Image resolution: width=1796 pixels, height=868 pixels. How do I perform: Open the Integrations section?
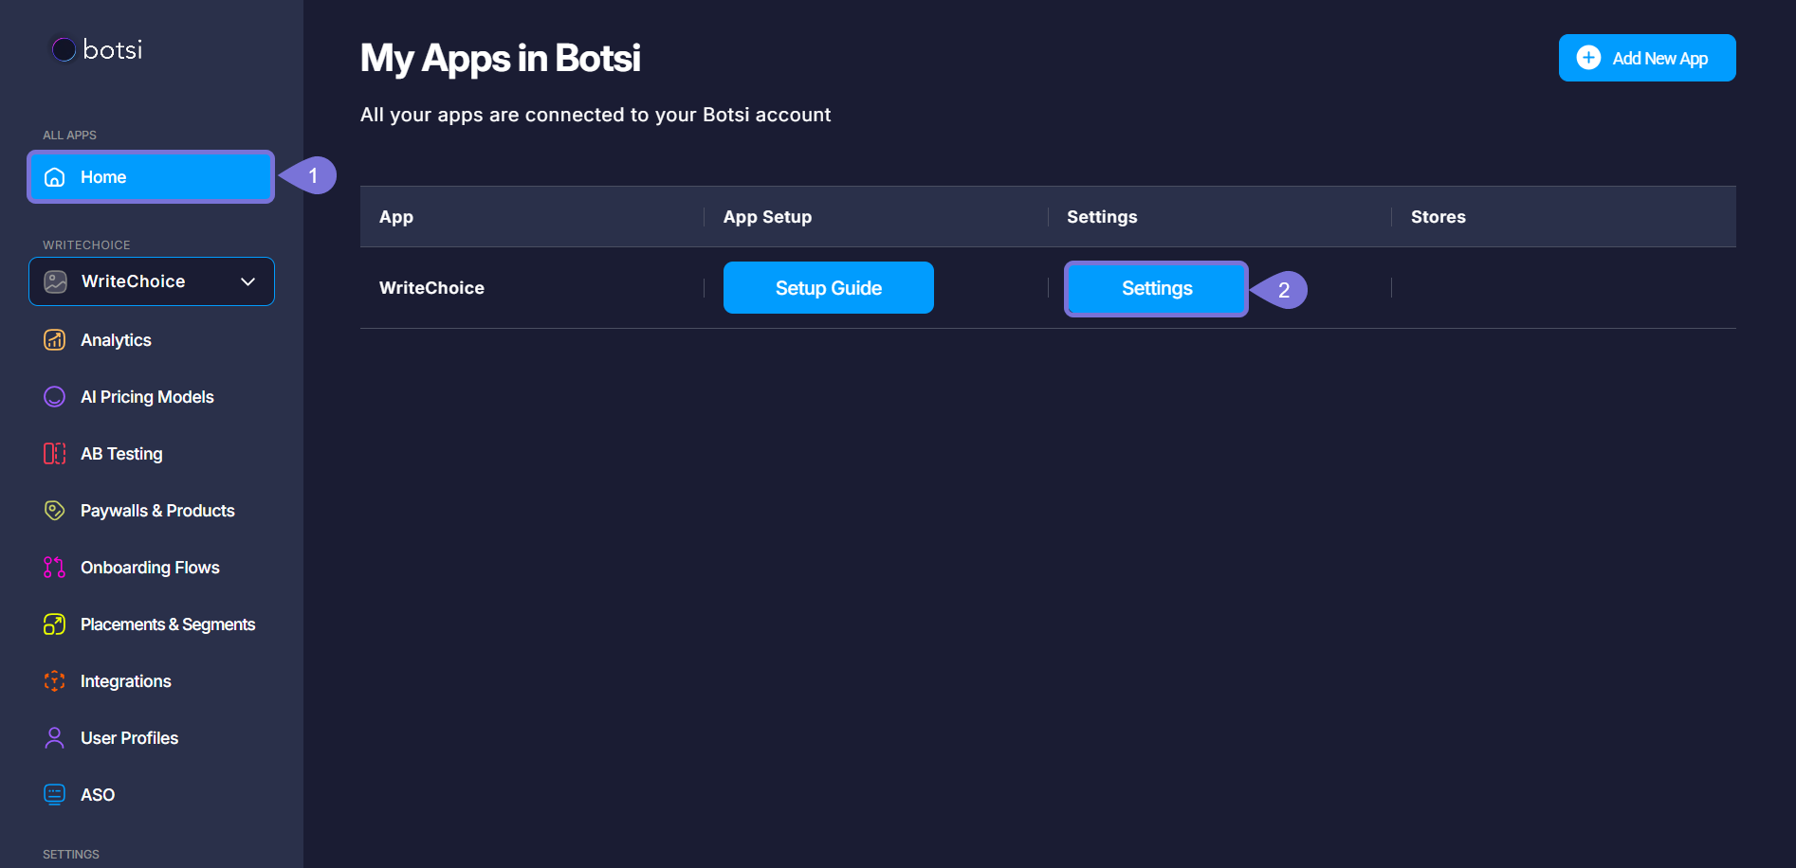[126, 680]
